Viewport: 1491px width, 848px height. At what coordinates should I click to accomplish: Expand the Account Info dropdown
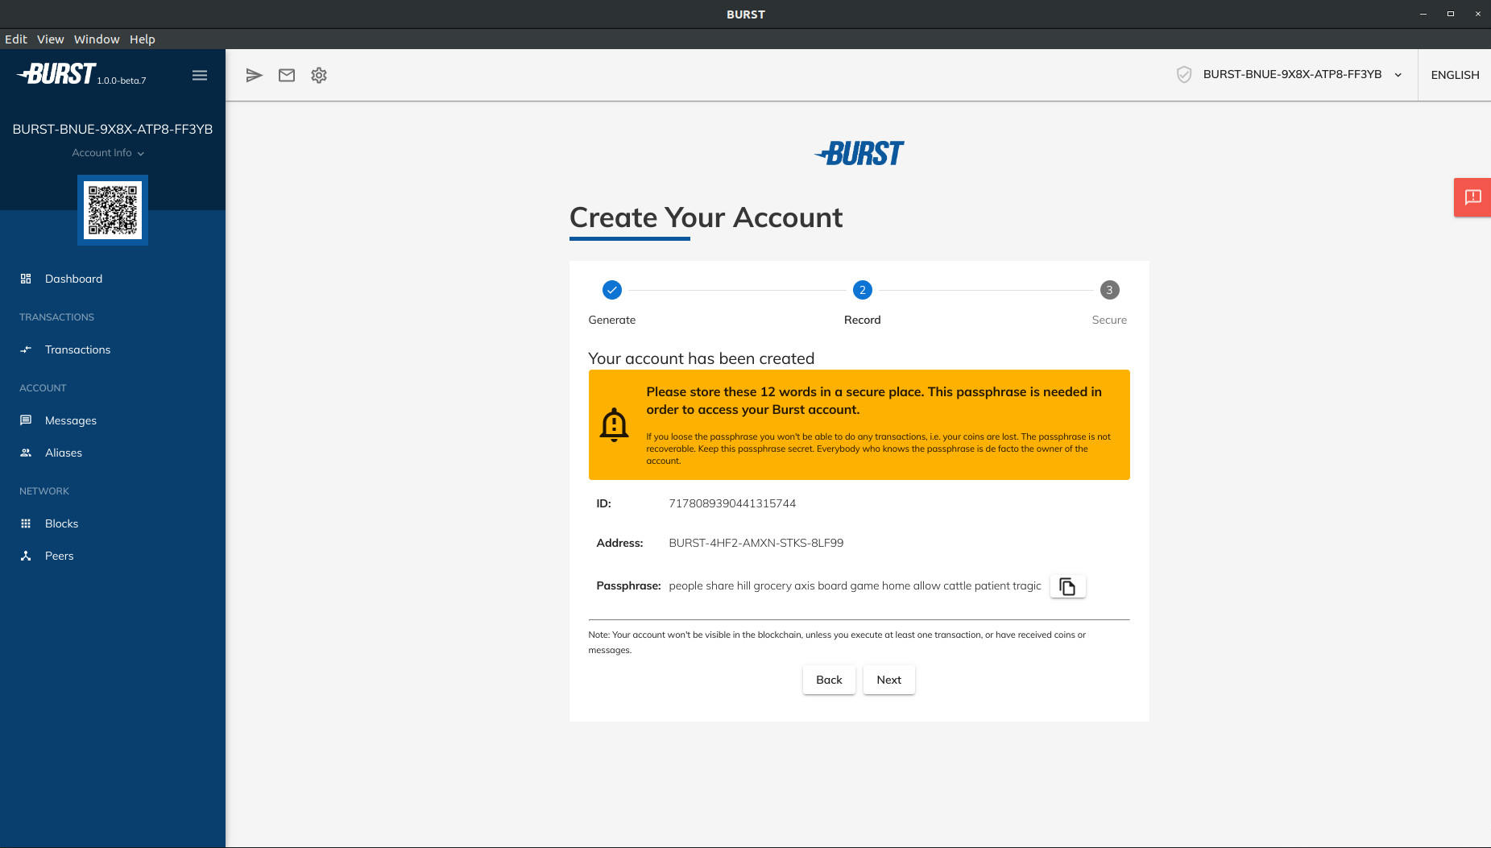(x=108, y=153)
